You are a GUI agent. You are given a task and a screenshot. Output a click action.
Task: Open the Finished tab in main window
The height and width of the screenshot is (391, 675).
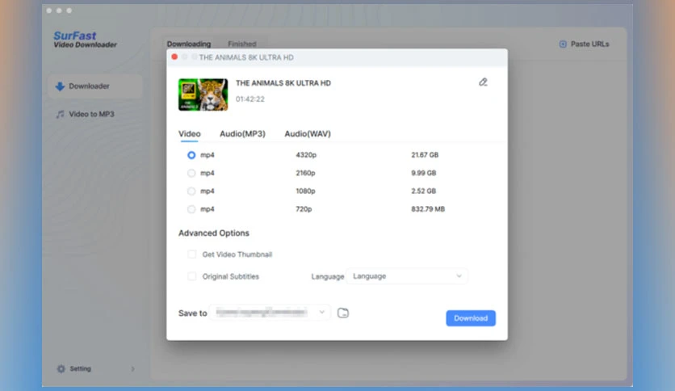(242, 44)
